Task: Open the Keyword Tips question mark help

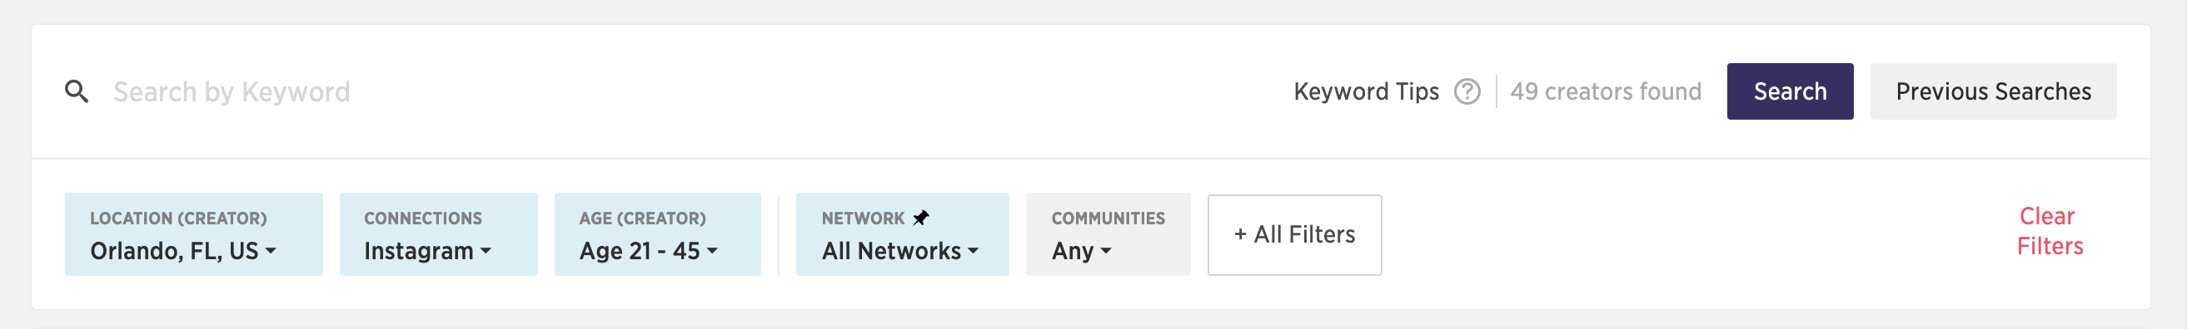Action: (x=1467, y=91)
